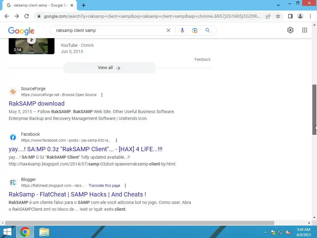This screenshot has height=238, width=317.
Task: Click the Facebook favicon icon
Action: pos(13,137)
